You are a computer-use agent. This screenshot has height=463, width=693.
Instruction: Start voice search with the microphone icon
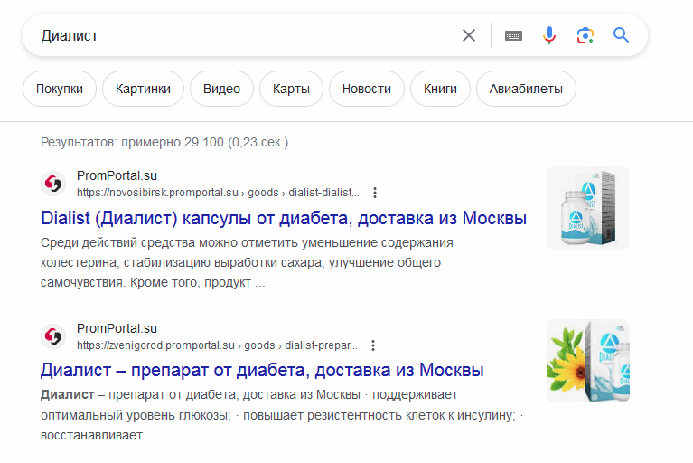(x=549, y=36)
